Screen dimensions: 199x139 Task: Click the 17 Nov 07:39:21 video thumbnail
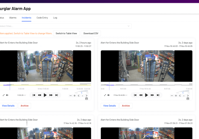pos(147,133)
